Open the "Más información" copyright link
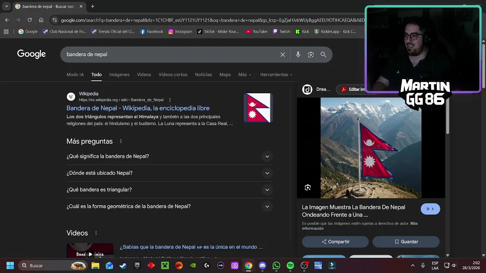This screenshot has height=273, width=486. pos(360,226)
